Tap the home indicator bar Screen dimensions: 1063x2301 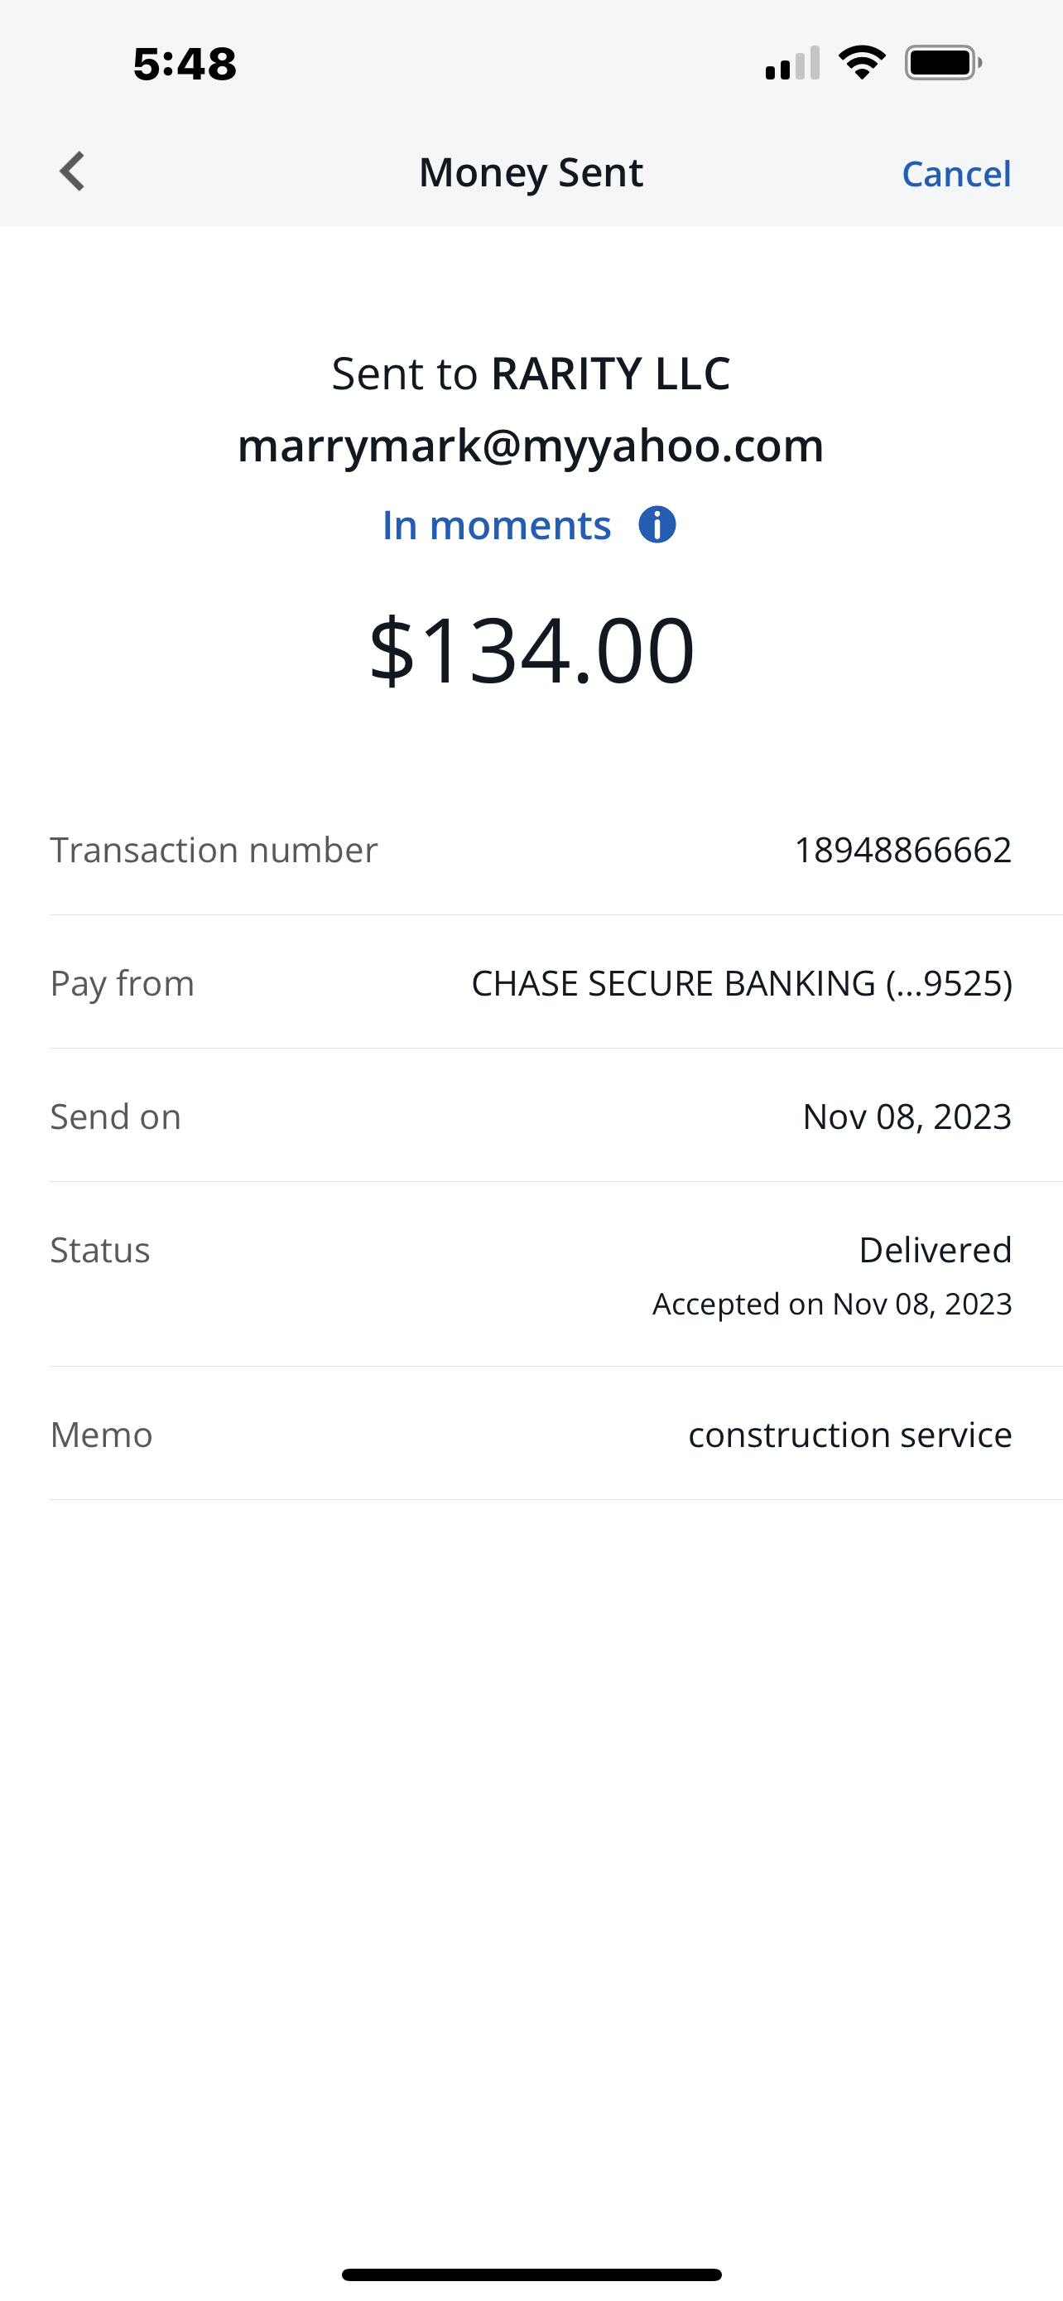(531, 2274)
